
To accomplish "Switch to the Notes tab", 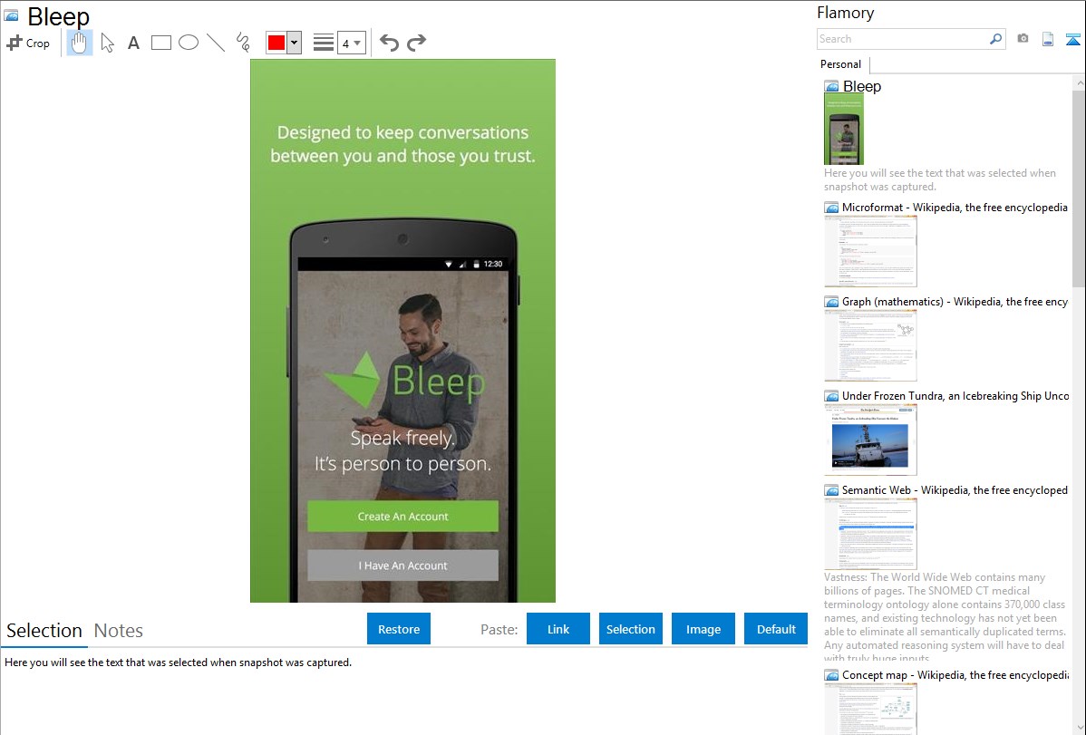I will [119, 631].
